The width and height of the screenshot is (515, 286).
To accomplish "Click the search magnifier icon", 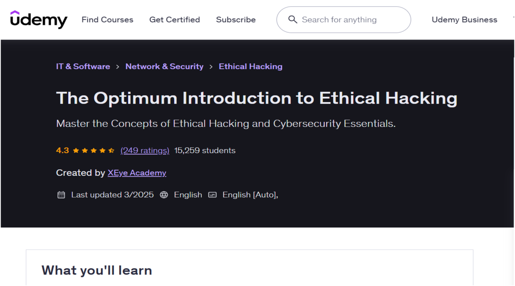I will [293, 20].
